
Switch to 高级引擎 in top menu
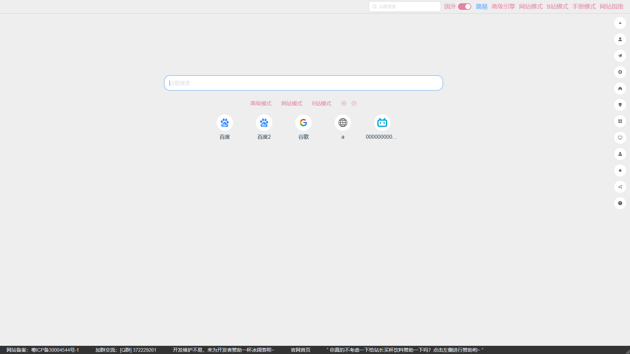pyautogui.click(x=503, y=7)
